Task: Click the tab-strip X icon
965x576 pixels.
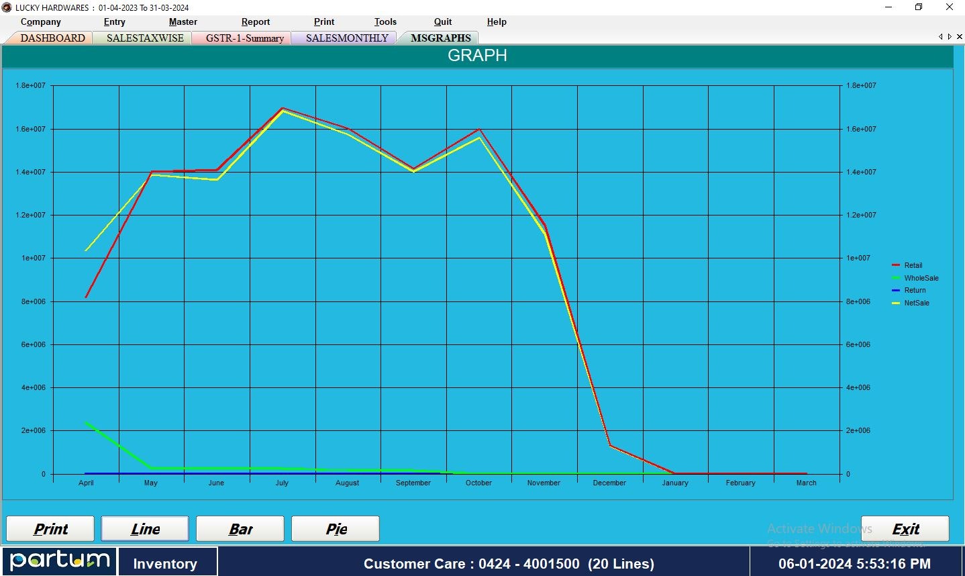Action: click(x=960, y=37)
